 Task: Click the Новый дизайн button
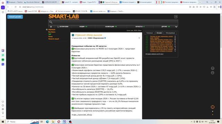15,17
